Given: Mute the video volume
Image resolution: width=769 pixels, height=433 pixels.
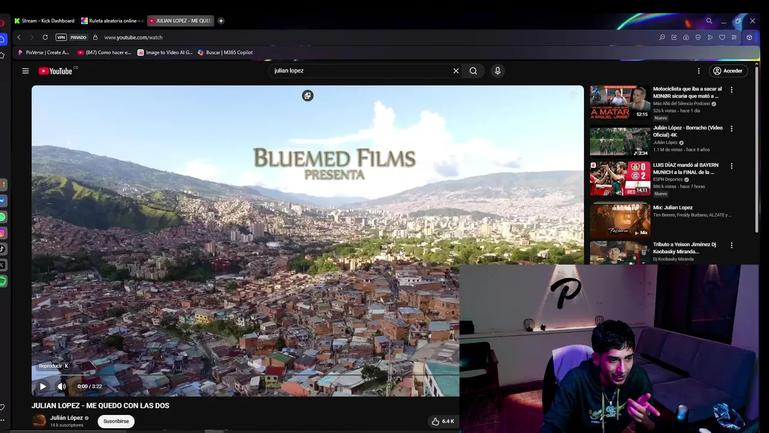Looking at the screenshot, I should point(61,386).
